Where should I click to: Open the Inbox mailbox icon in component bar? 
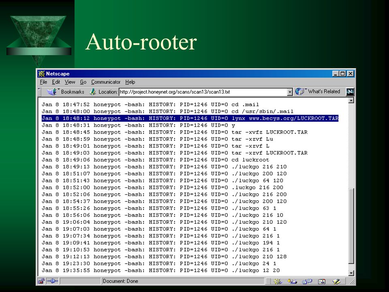pyautogui.click(x=292, y=281)
